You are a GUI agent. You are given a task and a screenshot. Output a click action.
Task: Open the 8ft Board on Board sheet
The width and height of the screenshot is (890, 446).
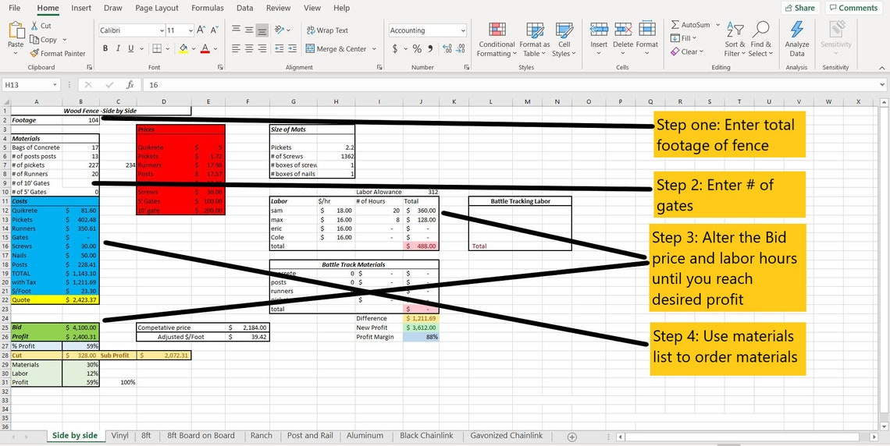(x=201, y=436)
